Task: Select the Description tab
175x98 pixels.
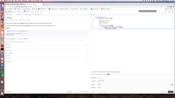Action: (9, 14)
